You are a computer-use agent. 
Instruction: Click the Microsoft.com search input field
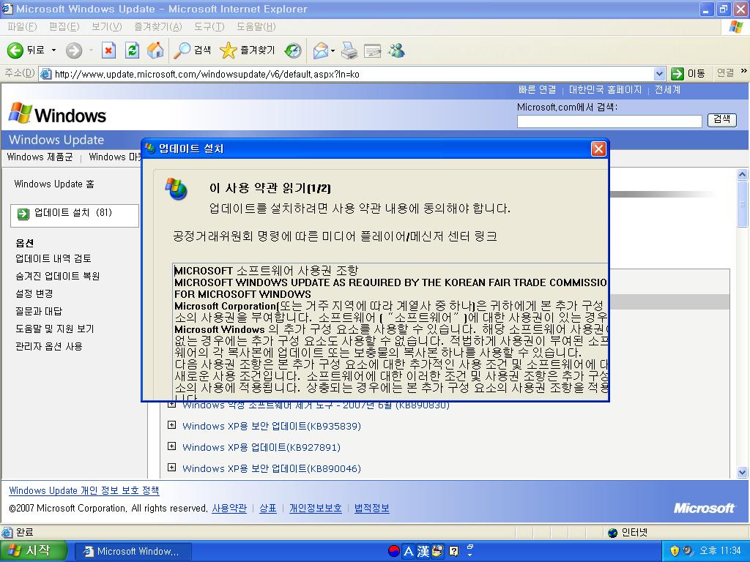609,121
